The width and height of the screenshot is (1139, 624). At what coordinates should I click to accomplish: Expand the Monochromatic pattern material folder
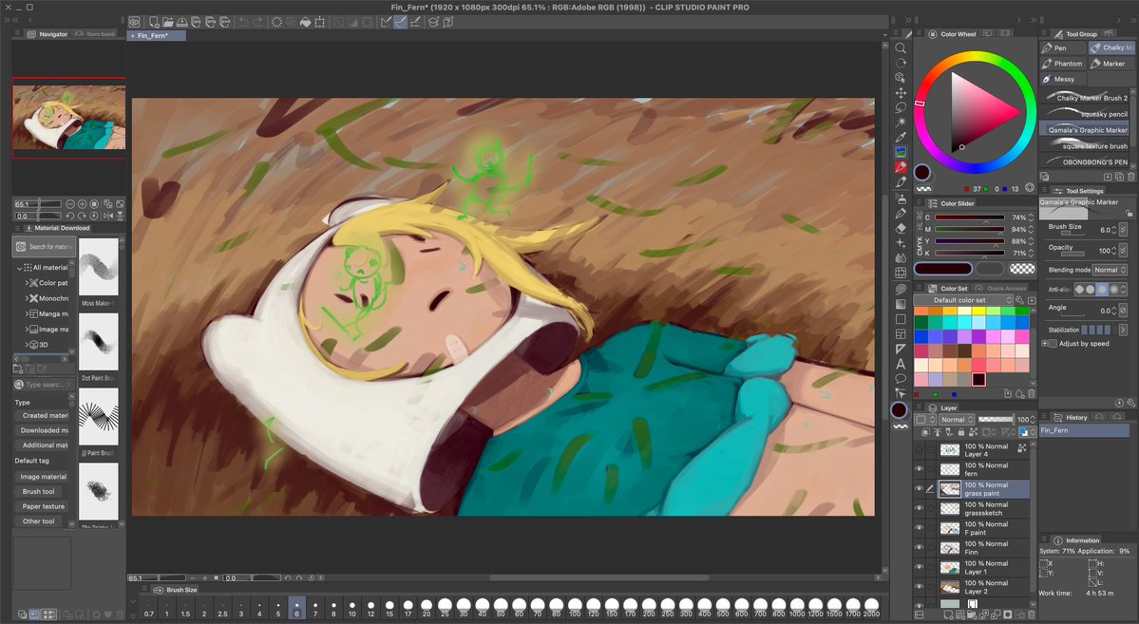coord(27,298)
